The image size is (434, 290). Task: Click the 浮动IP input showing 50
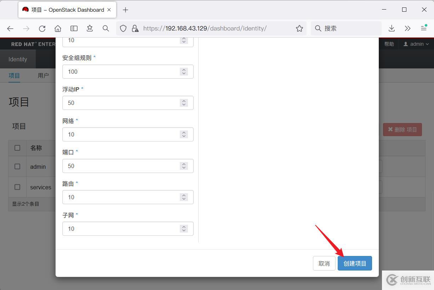click(x=128, y=103)
